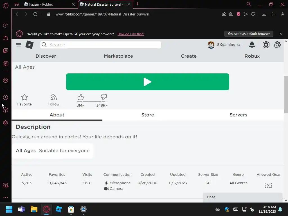Image resolution: width=288 pixels, height=216 pixels.
Task: Click 'Yes, set it as default browser'
Action: [x=249, y=34]
